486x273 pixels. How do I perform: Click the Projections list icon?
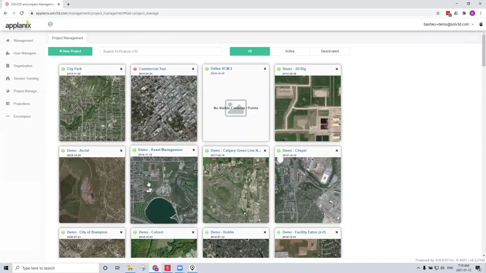pyautogui.click(x=8, y=104)
